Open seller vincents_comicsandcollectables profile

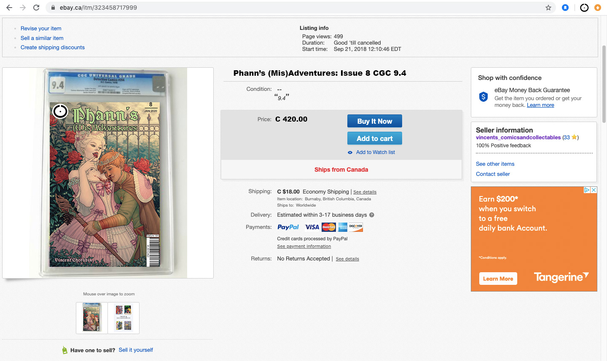point(518,138)
